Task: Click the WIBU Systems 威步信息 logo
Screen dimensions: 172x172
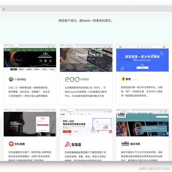Action: coord(131,144)
